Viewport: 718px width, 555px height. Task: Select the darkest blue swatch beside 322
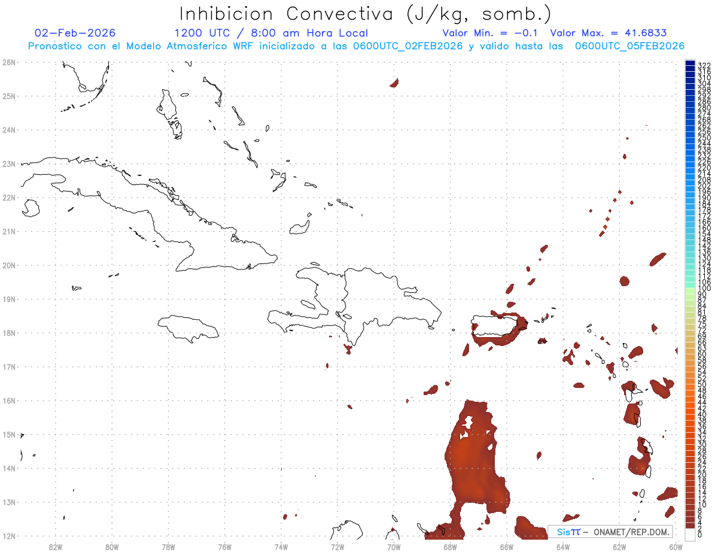(x=690, y=63)
